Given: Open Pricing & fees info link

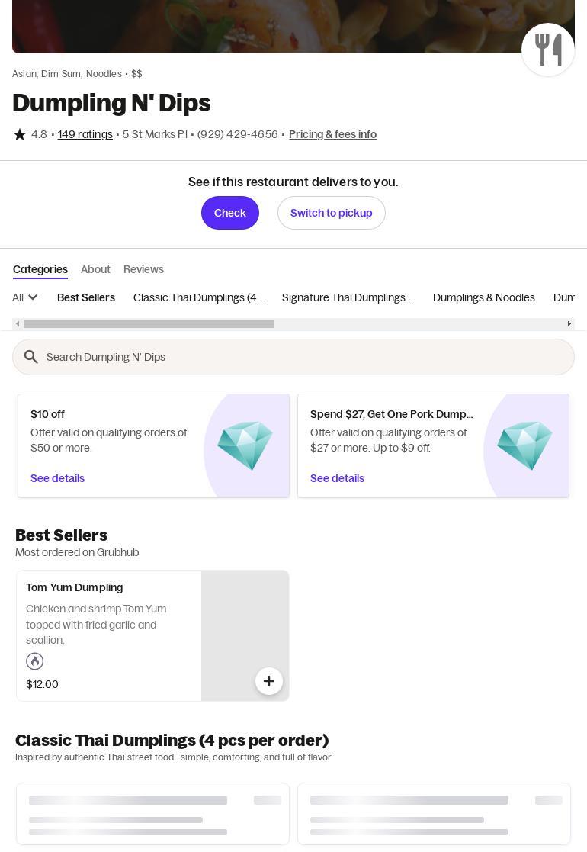Looking at the screenshot, I should click(332, 134).
